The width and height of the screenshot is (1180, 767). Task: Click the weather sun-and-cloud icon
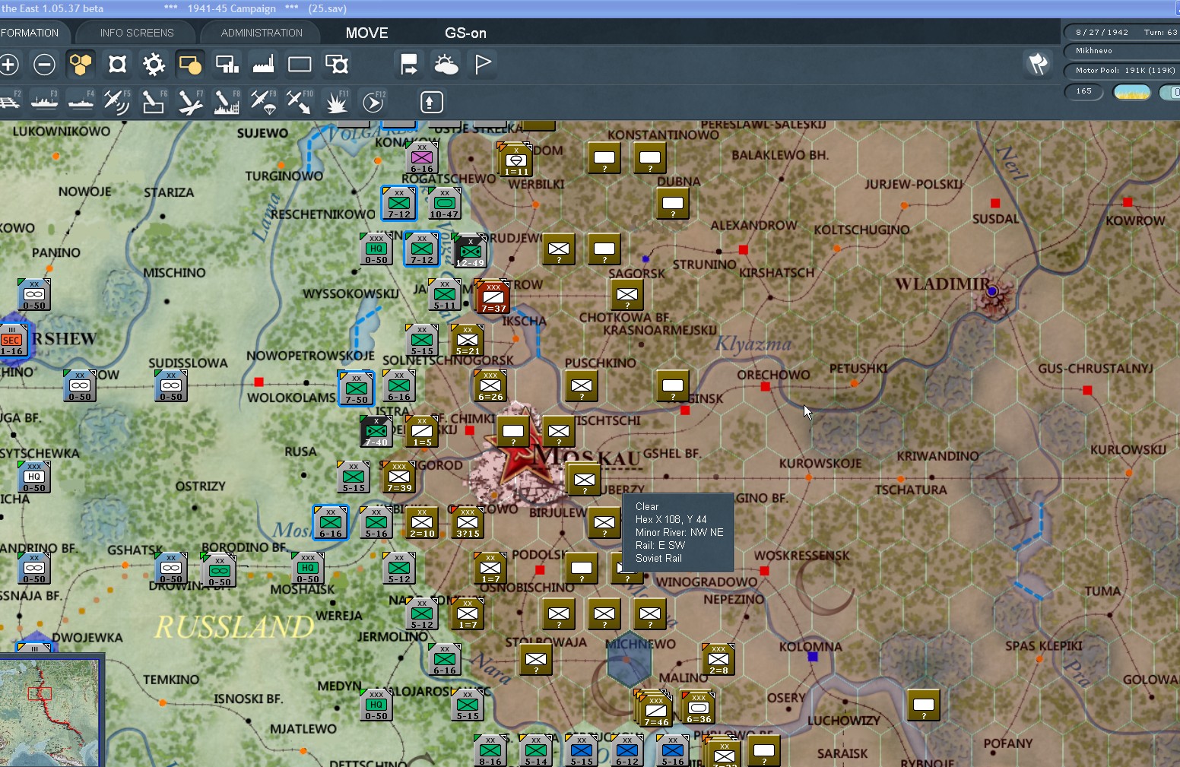tap(446, 65)
